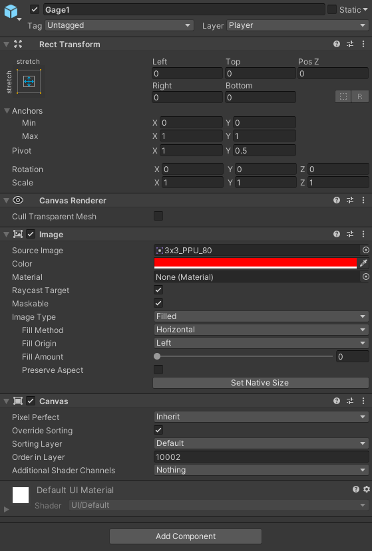The image size is (372, 551).
Task: Open Canvas Renderer help reference icon
Action: coord(337,200)
